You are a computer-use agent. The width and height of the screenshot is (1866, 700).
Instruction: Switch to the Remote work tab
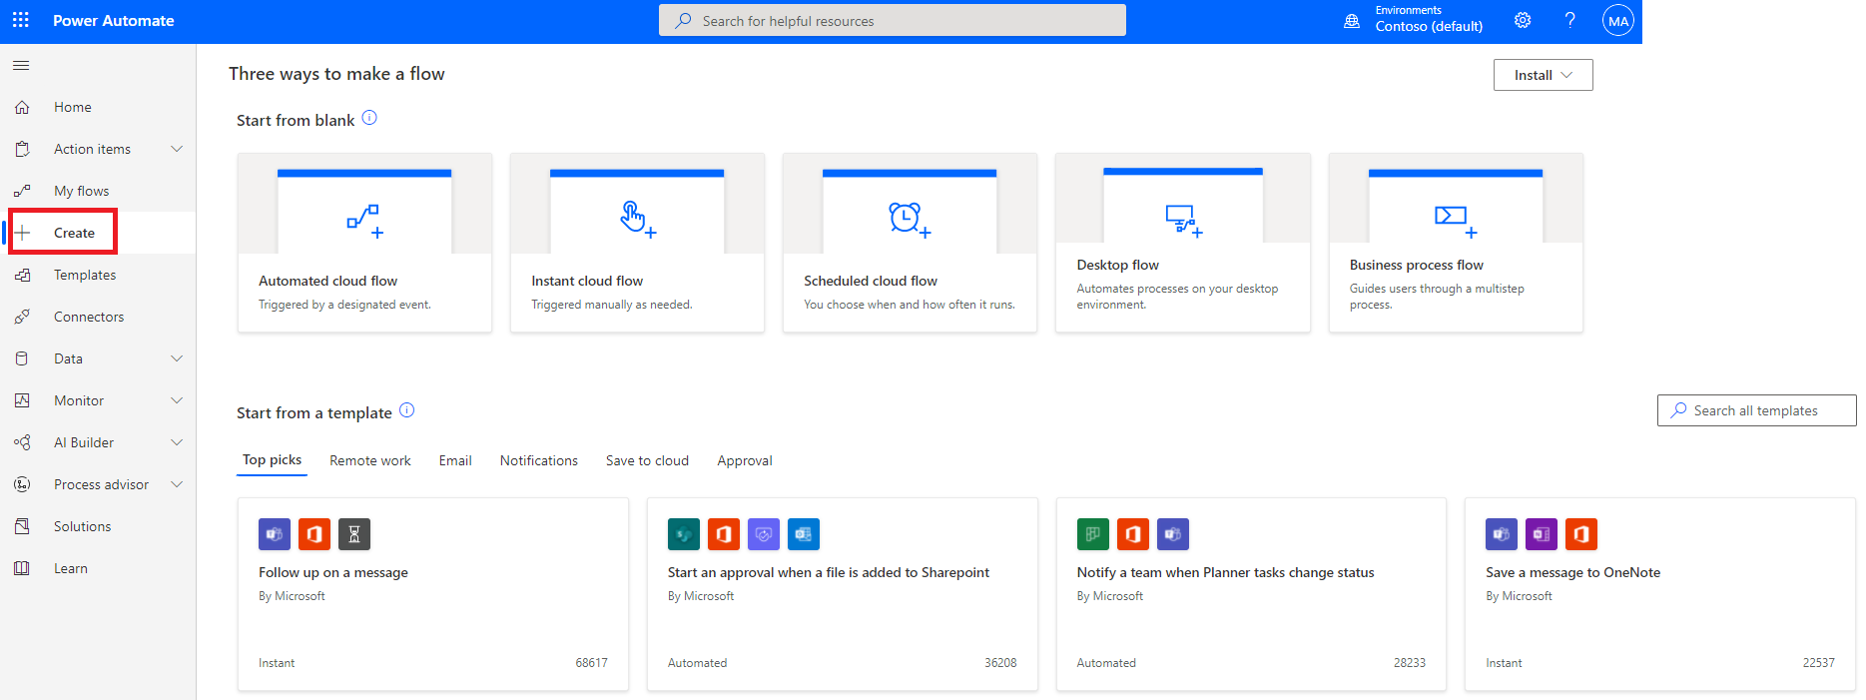(x=369, y=460)
